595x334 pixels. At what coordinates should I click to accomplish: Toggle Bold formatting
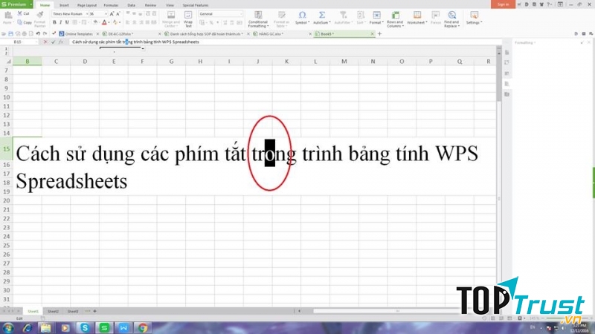54,23
